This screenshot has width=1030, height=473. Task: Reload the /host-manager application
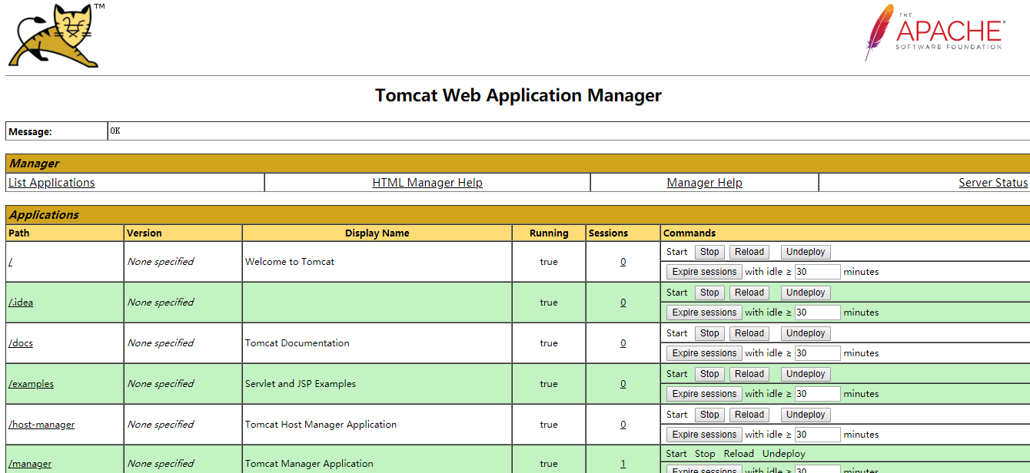coord(749,415)
